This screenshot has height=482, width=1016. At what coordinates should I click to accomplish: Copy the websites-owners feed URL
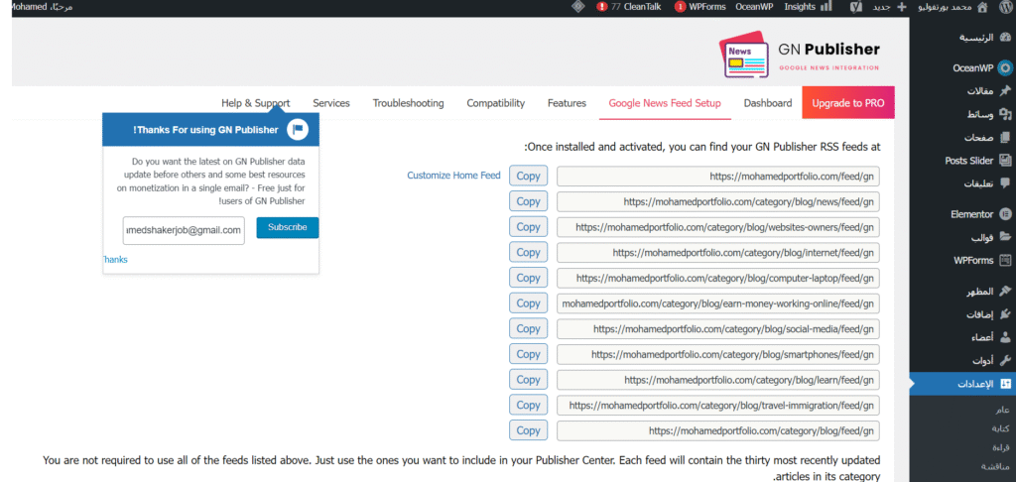(528, 227)
